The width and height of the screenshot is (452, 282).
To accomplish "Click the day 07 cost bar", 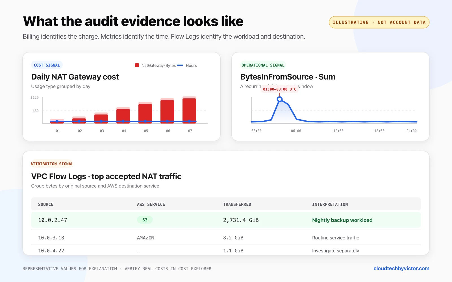I will tap(189, 110).
